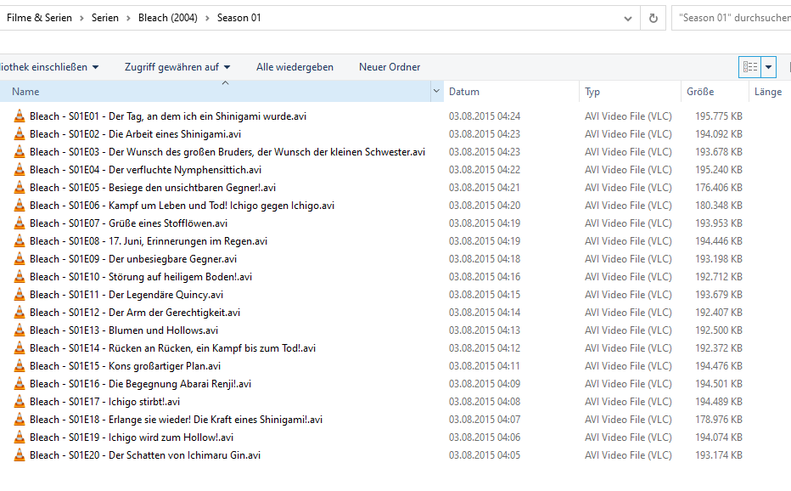Image resolution: width=791 pixels, height=491 pixels.
Task: Open 'Bibliothek einschließen' dropdown menu
Action: click(48, 67)
